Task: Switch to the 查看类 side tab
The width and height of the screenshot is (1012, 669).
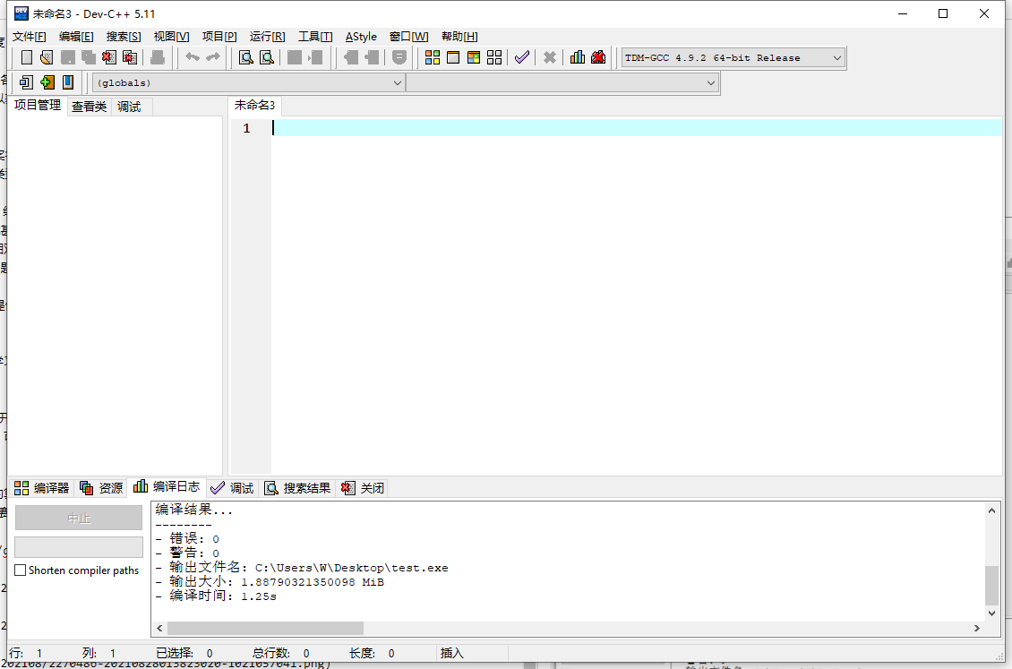Action: click(89, 107)
